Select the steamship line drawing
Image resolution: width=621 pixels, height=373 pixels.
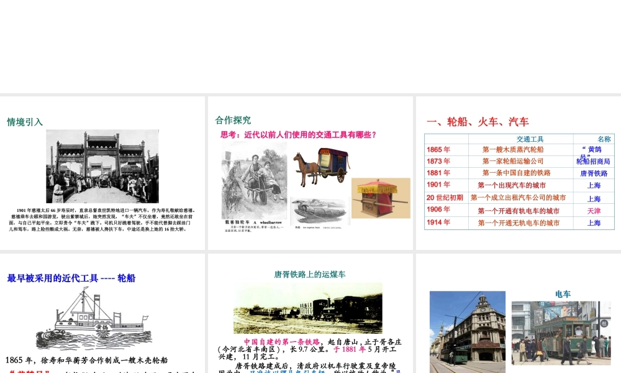(94, 320)
